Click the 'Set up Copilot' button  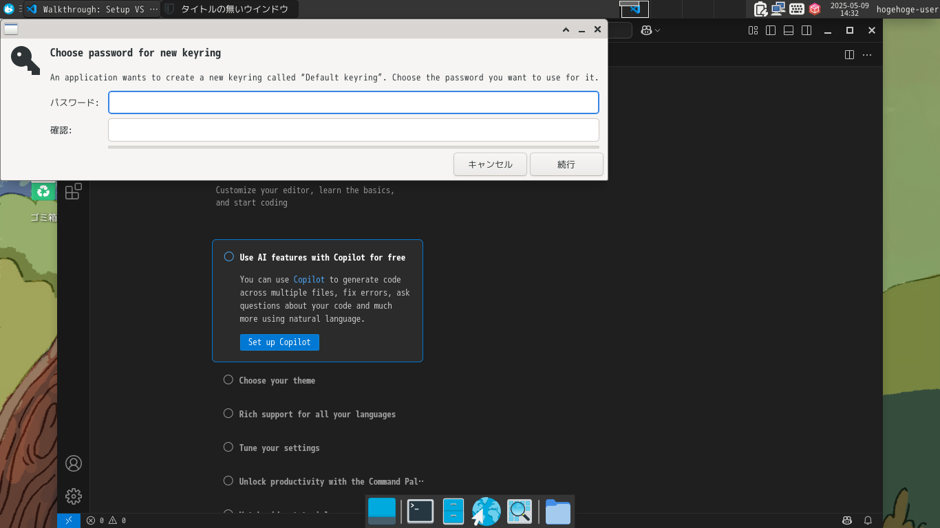(279, 342)
